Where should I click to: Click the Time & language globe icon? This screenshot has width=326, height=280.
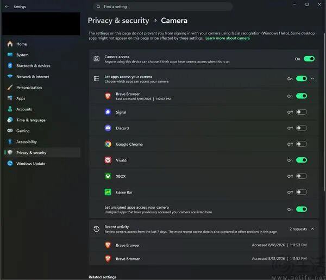[x=10, y=120]
